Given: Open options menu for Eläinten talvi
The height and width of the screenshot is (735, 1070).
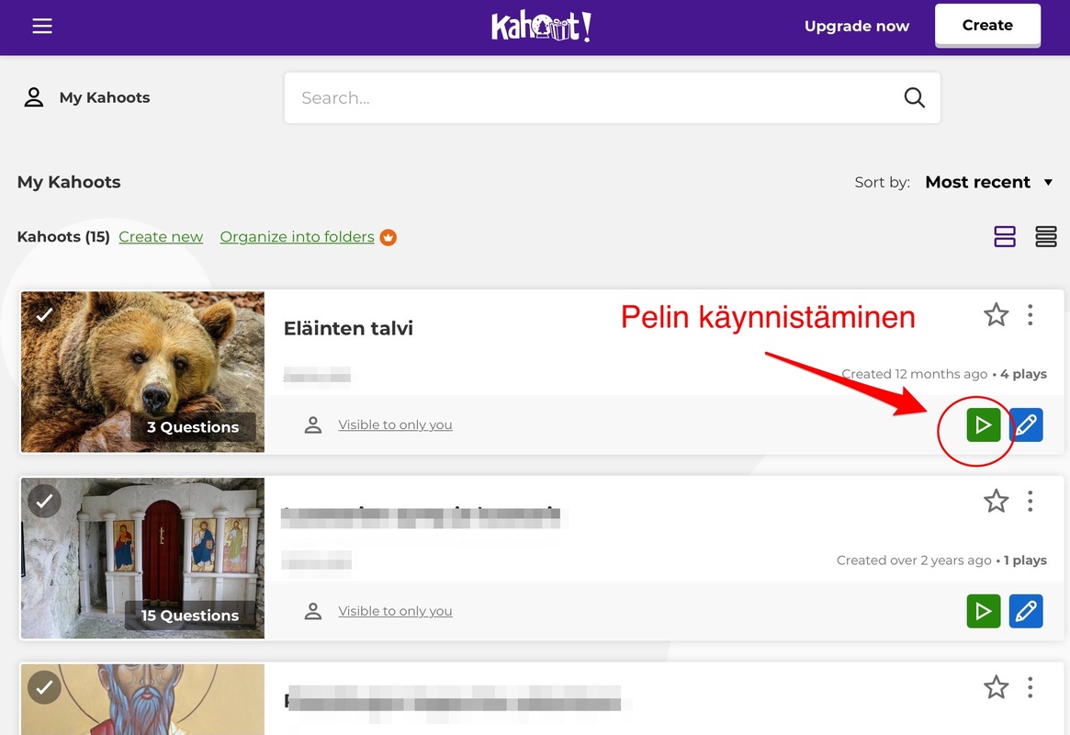Looking at the screenshot, I should coord(1031,315).
